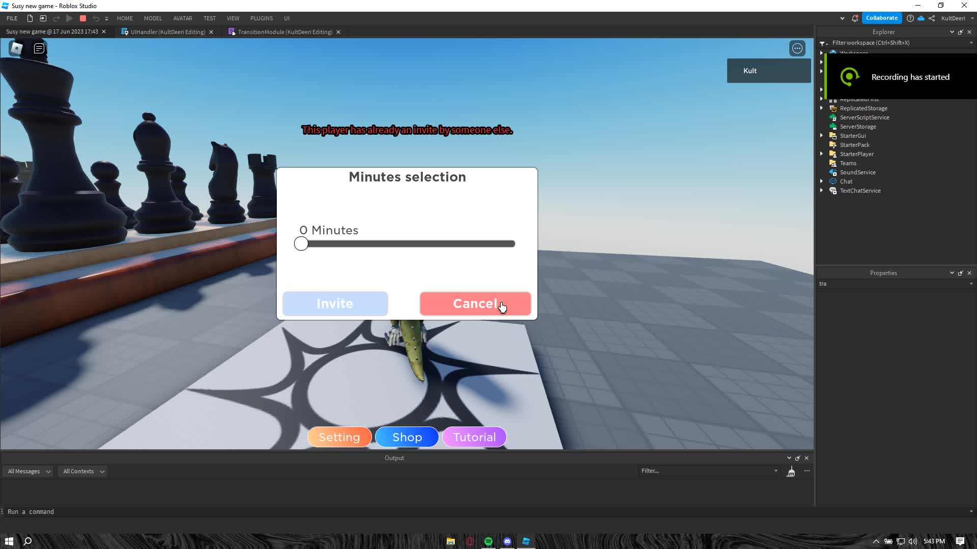The width and height of the screenshot is (977, 549).
Task: Open the Roblox menu icon in the viewport
Action: pyautogui.click(x=16, y=48)
